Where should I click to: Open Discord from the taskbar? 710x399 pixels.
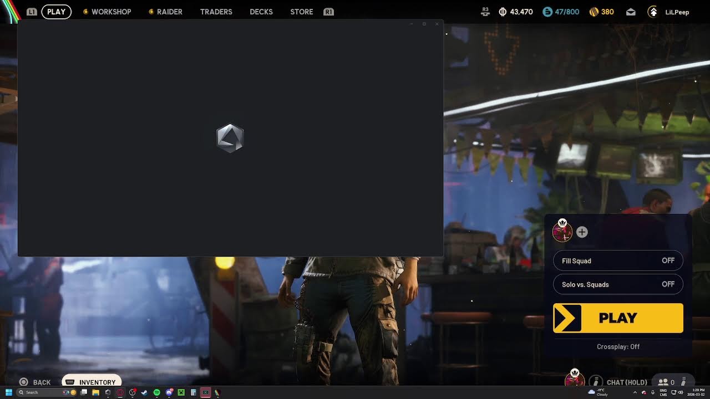[169, 392]
